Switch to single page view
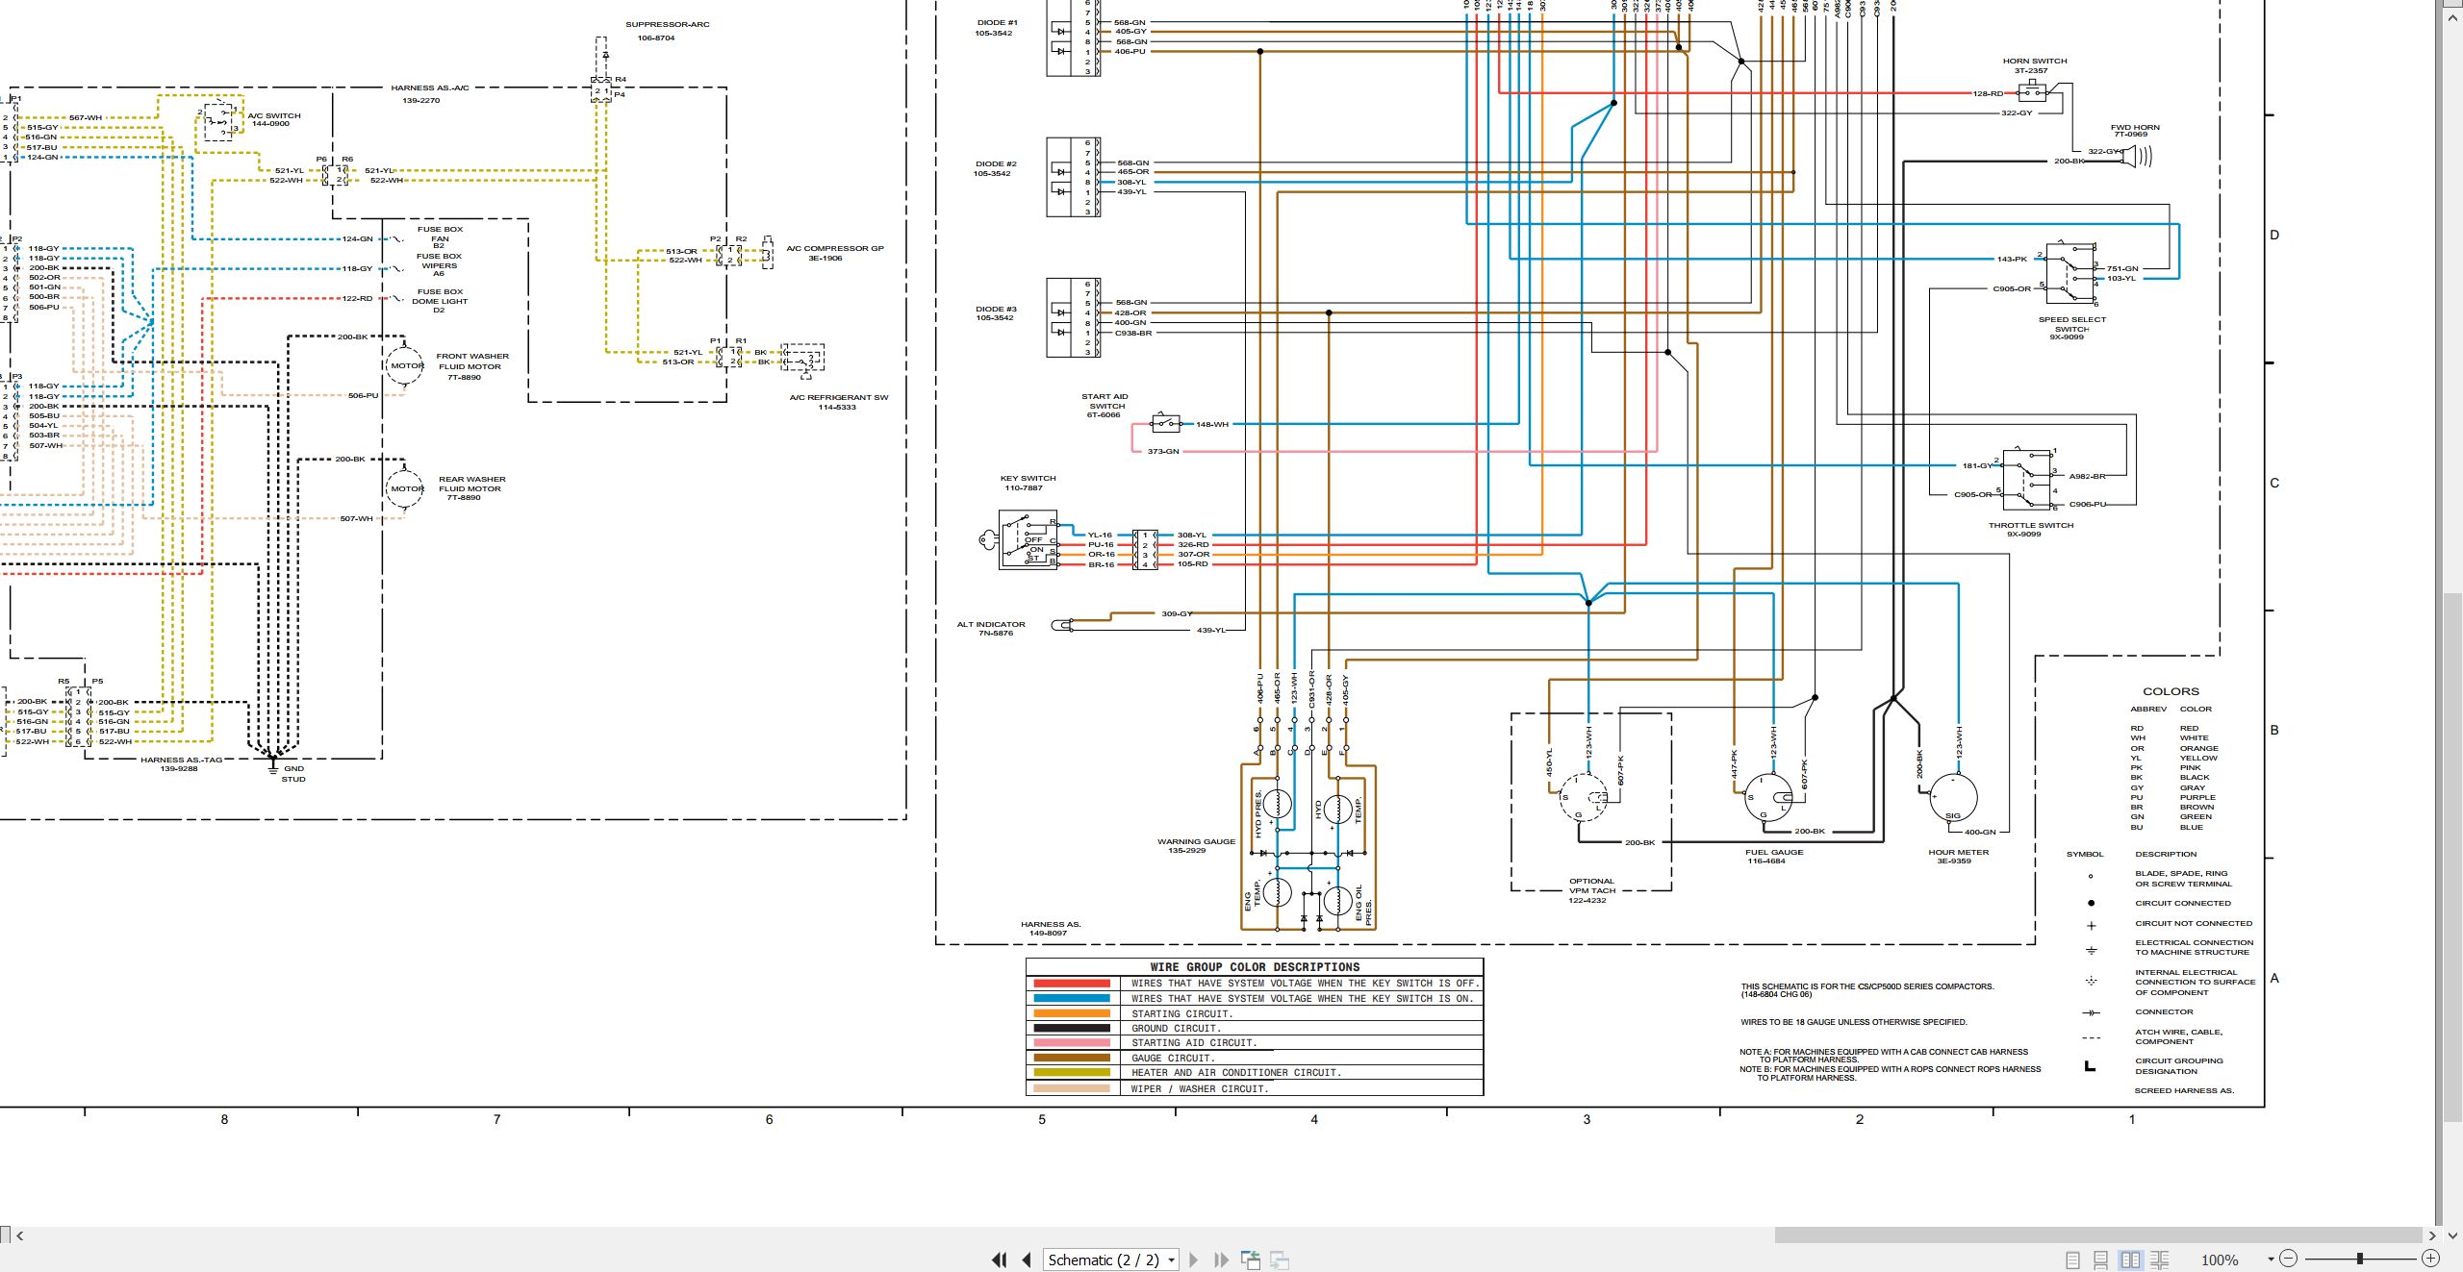Viewport: 2463px width, 1272px height. click(x=2073, y=1260)
